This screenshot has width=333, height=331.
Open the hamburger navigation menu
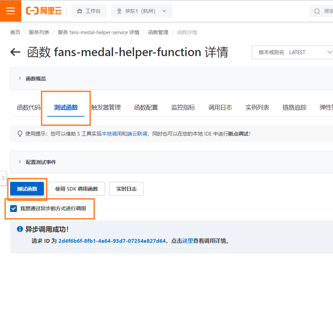(x=10, y=11)
